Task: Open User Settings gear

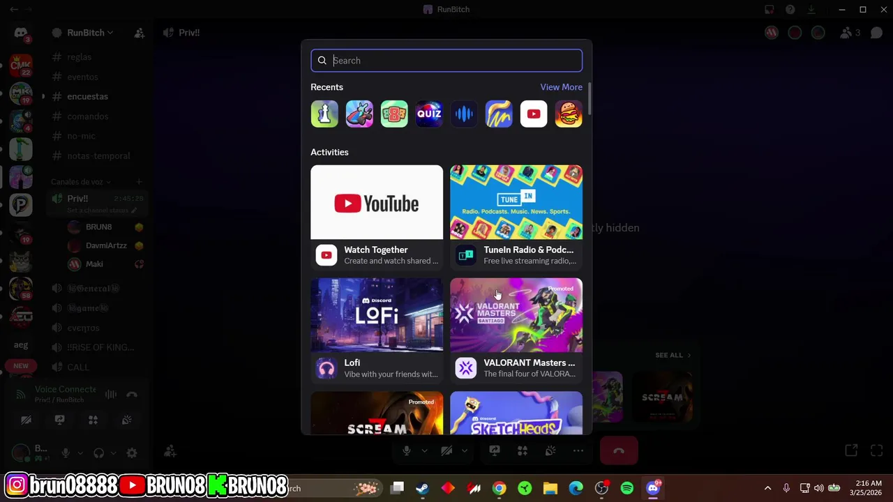Action: [x=132, y=453]
